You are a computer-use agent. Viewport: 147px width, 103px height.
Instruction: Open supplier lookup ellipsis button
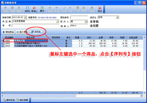click(57, 21)
